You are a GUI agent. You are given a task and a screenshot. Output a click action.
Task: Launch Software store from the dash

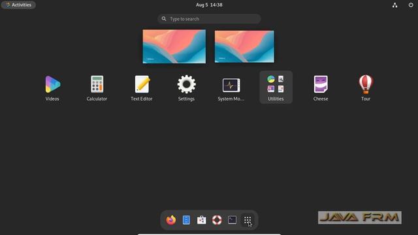point(202,220)
